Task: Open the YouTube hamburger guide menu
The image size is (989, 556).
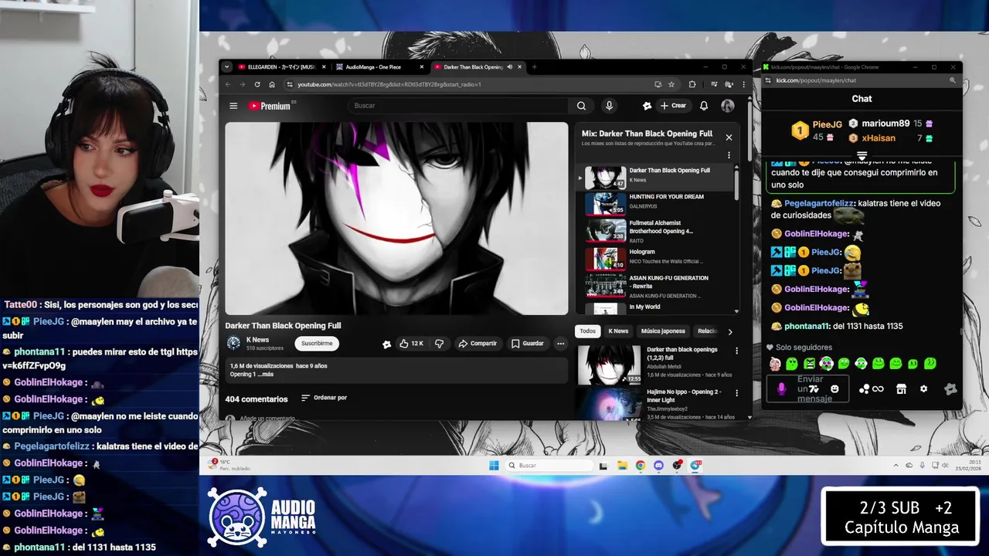Action: pos(233,106)
